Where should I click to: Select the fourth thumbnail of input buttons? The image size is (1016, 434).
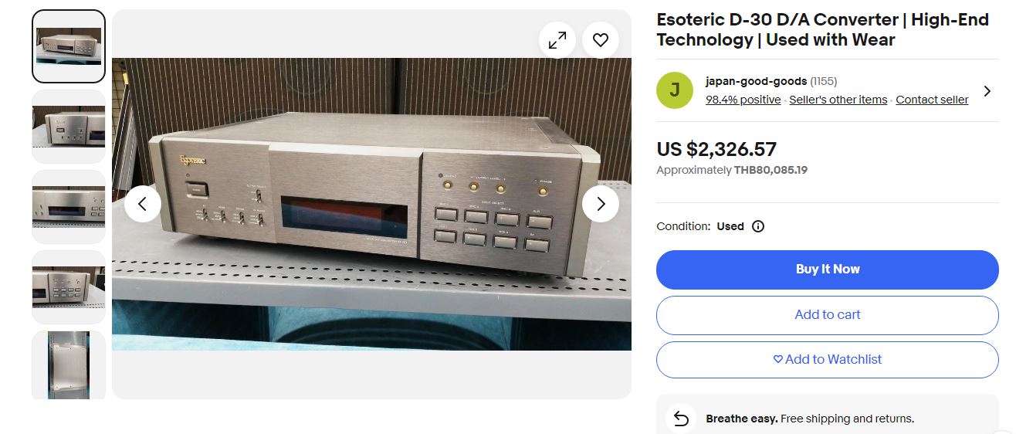[x=69, y=287]
